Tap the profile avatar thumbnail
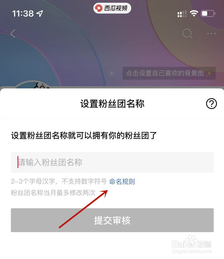Viewport: 224px width, 259px height. click(x=33, y=85)
